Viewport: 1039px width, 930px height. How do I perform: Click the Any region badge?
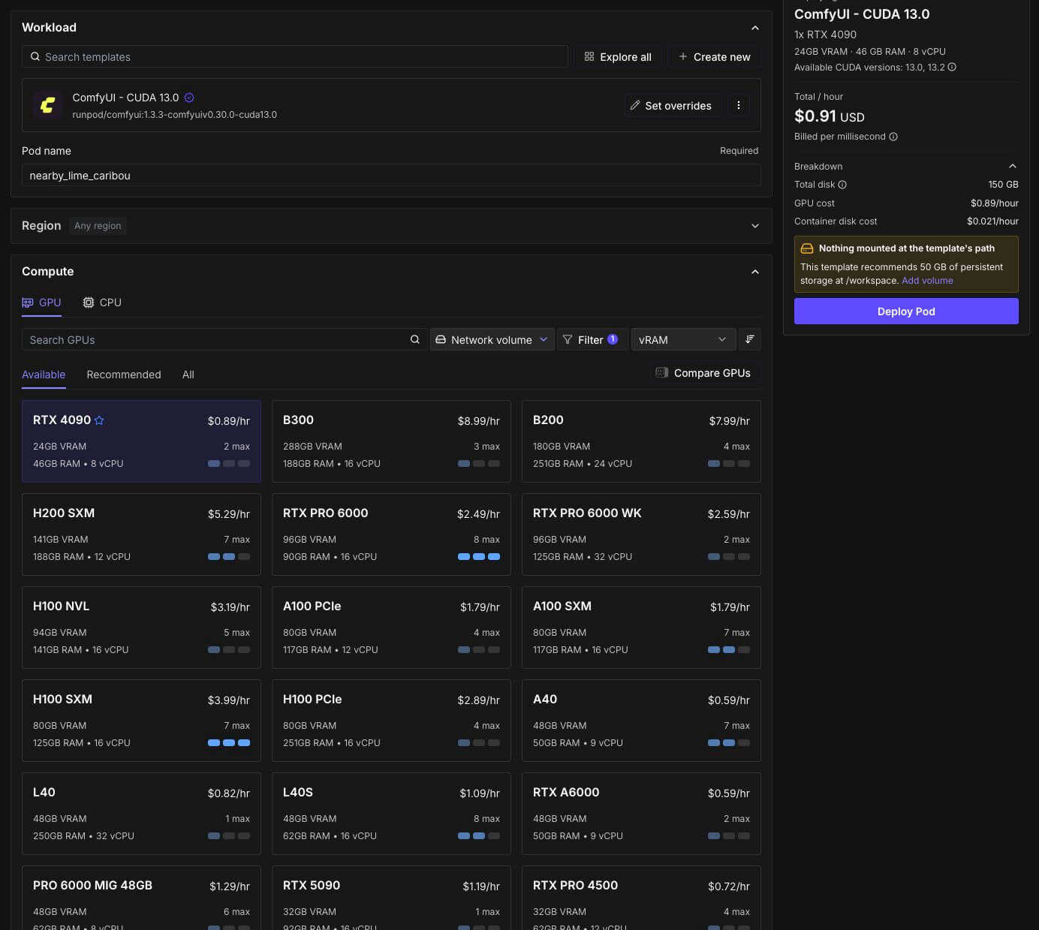pos(98,226)
